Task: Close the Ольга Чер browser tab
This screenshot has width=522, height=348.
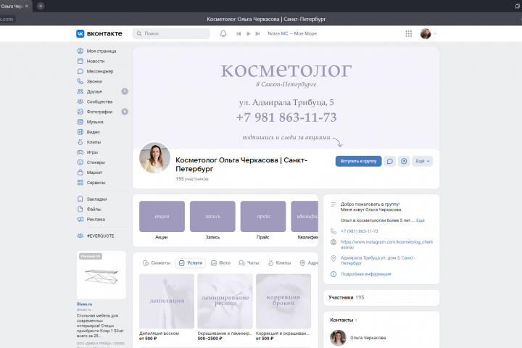Action: coord(27,6)
